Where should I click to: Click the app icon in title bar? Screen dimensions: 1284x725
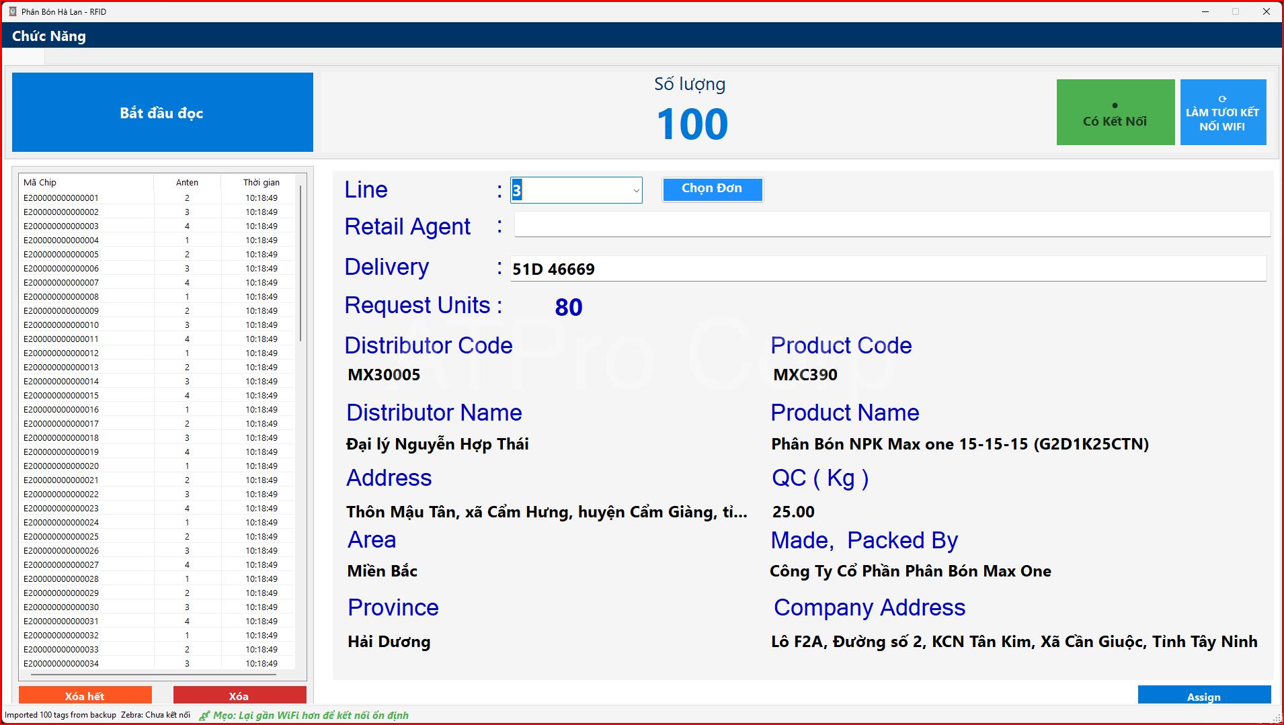pyautogui.click(x=12, y=11)
